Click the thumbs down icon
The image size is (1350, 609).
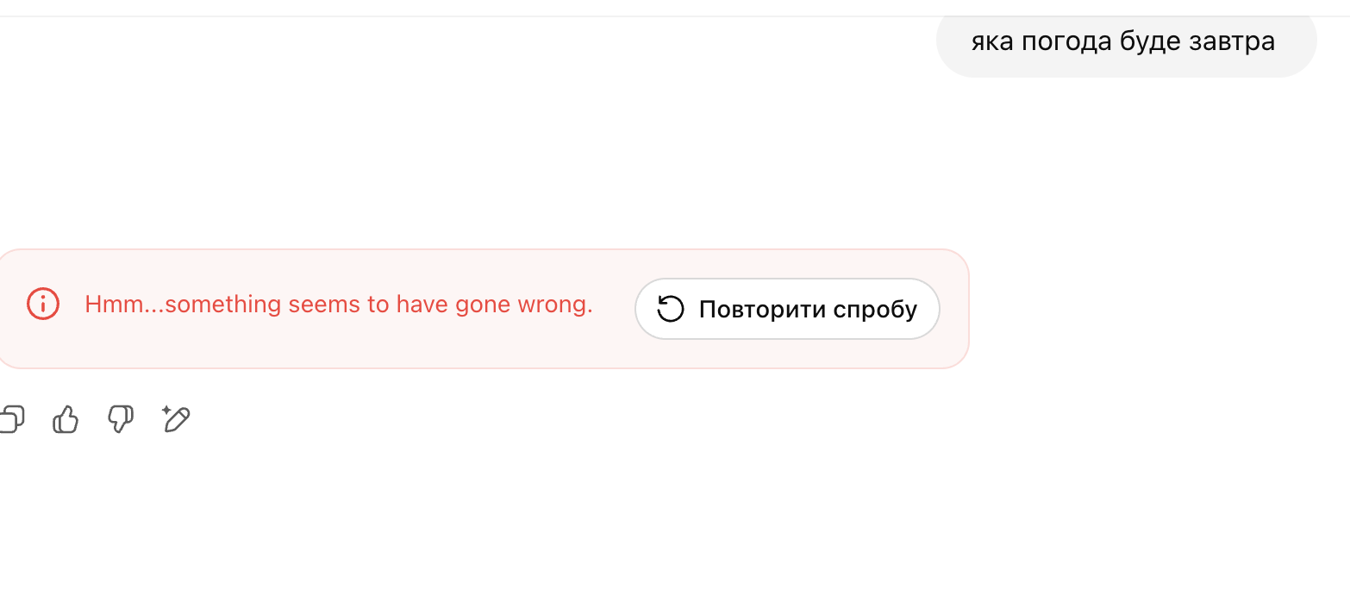[x=120, y=420]
